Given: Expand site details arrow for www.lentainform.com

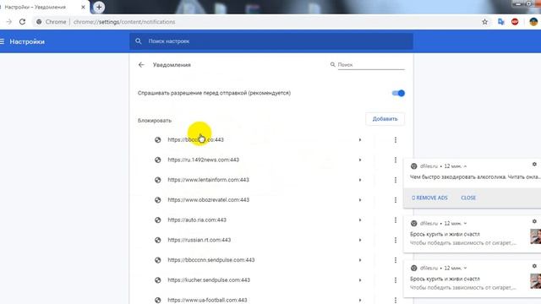Looking at the screenshot, I should point(360,180).
